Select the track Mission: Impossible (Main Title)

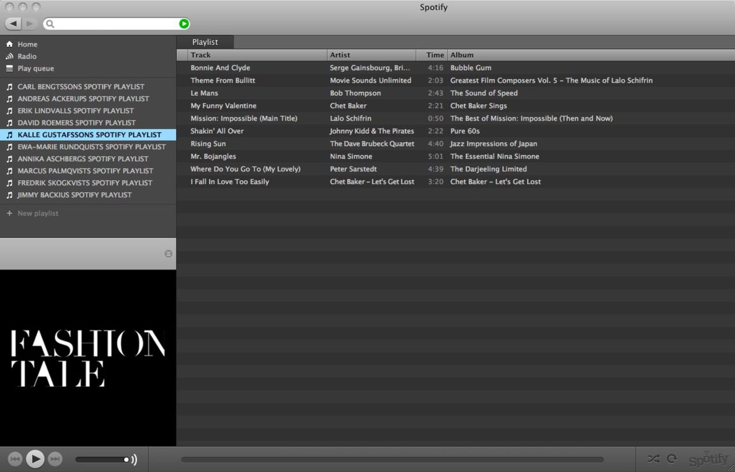click(x=244, y=118)
